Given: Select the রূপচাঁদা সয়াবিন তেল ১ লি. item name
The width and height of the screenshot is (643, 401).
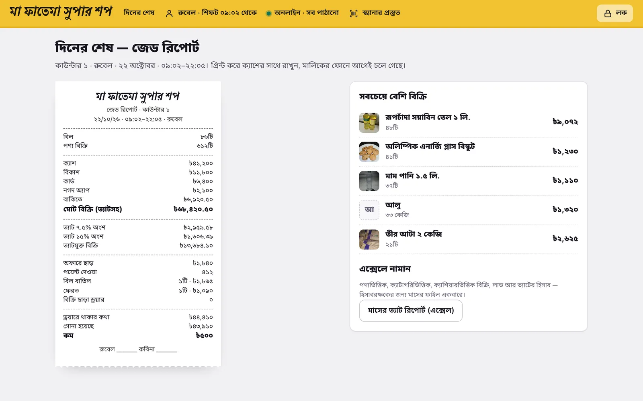Looking at the screenshot, I should [428, 117].
